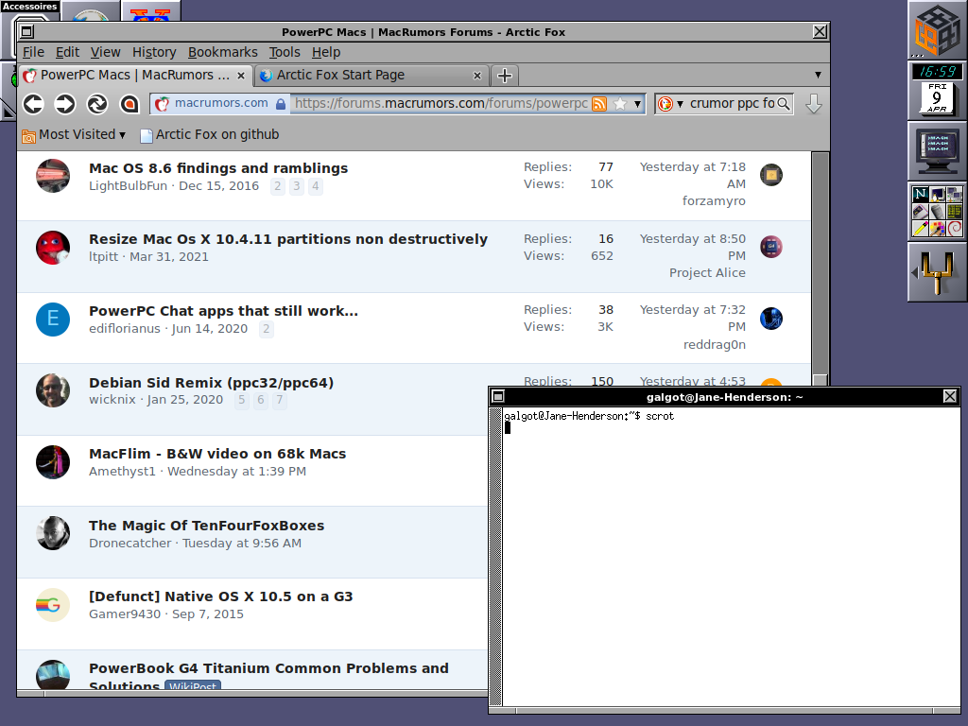Screen dimensions: 968x726
Task: Open '[Defunct] Native OS X 10.5 on a G3'
Action: [x=221, y=596]
